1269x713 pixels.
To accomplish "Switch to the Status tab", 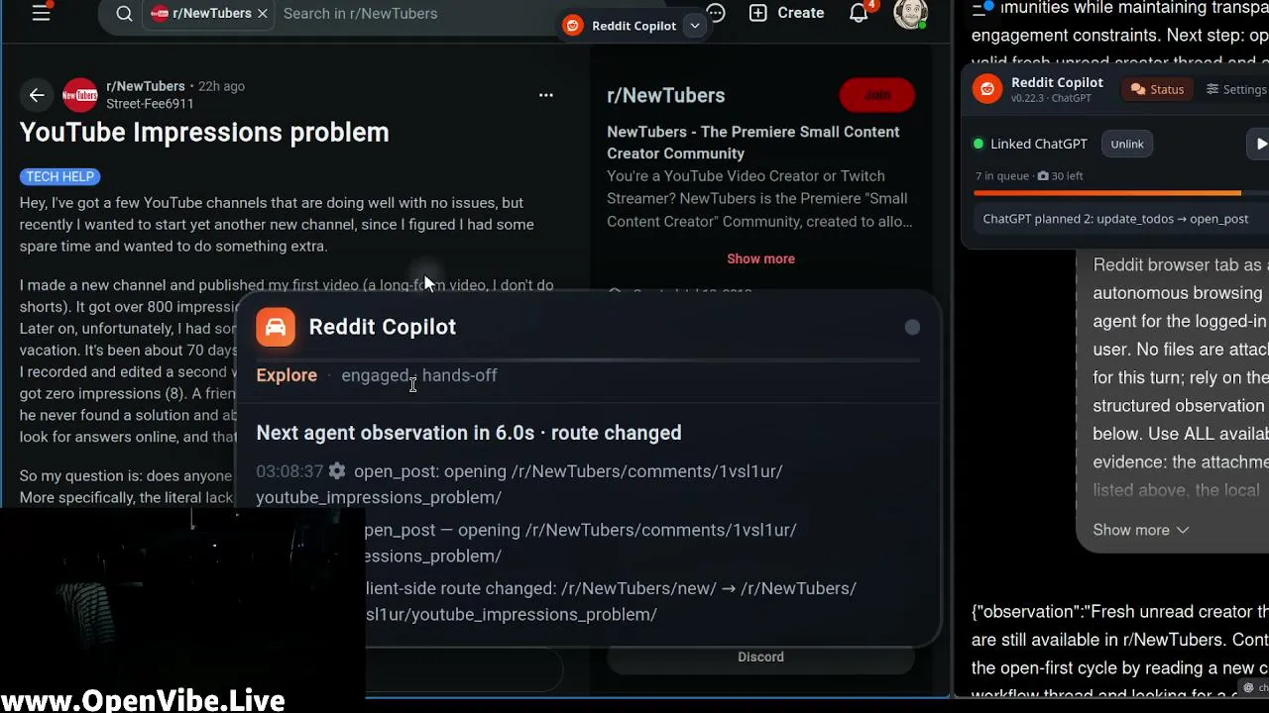I will pyautogui.click(x=1157, y=89).
